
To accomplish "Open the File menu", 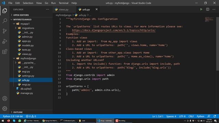I will pyautogui.click(x=10, y=3).
